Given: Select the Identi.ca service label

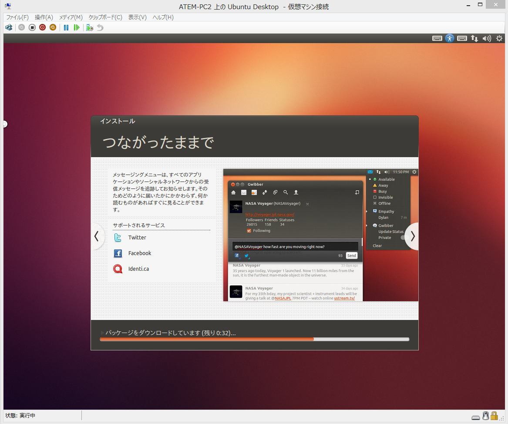Looking at the screenshot, I should [139, 269].
